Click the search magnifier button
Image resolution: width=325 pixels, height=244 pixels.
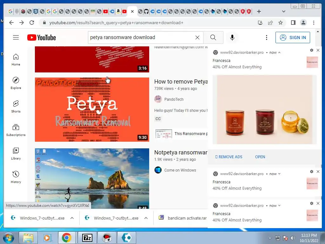tap(213, 37)
